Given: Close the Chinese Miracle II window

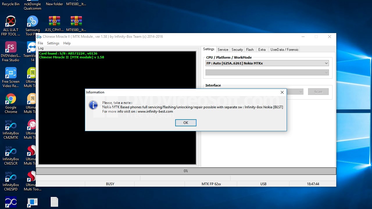Looking at the screenshot, I should pos(329,37).
